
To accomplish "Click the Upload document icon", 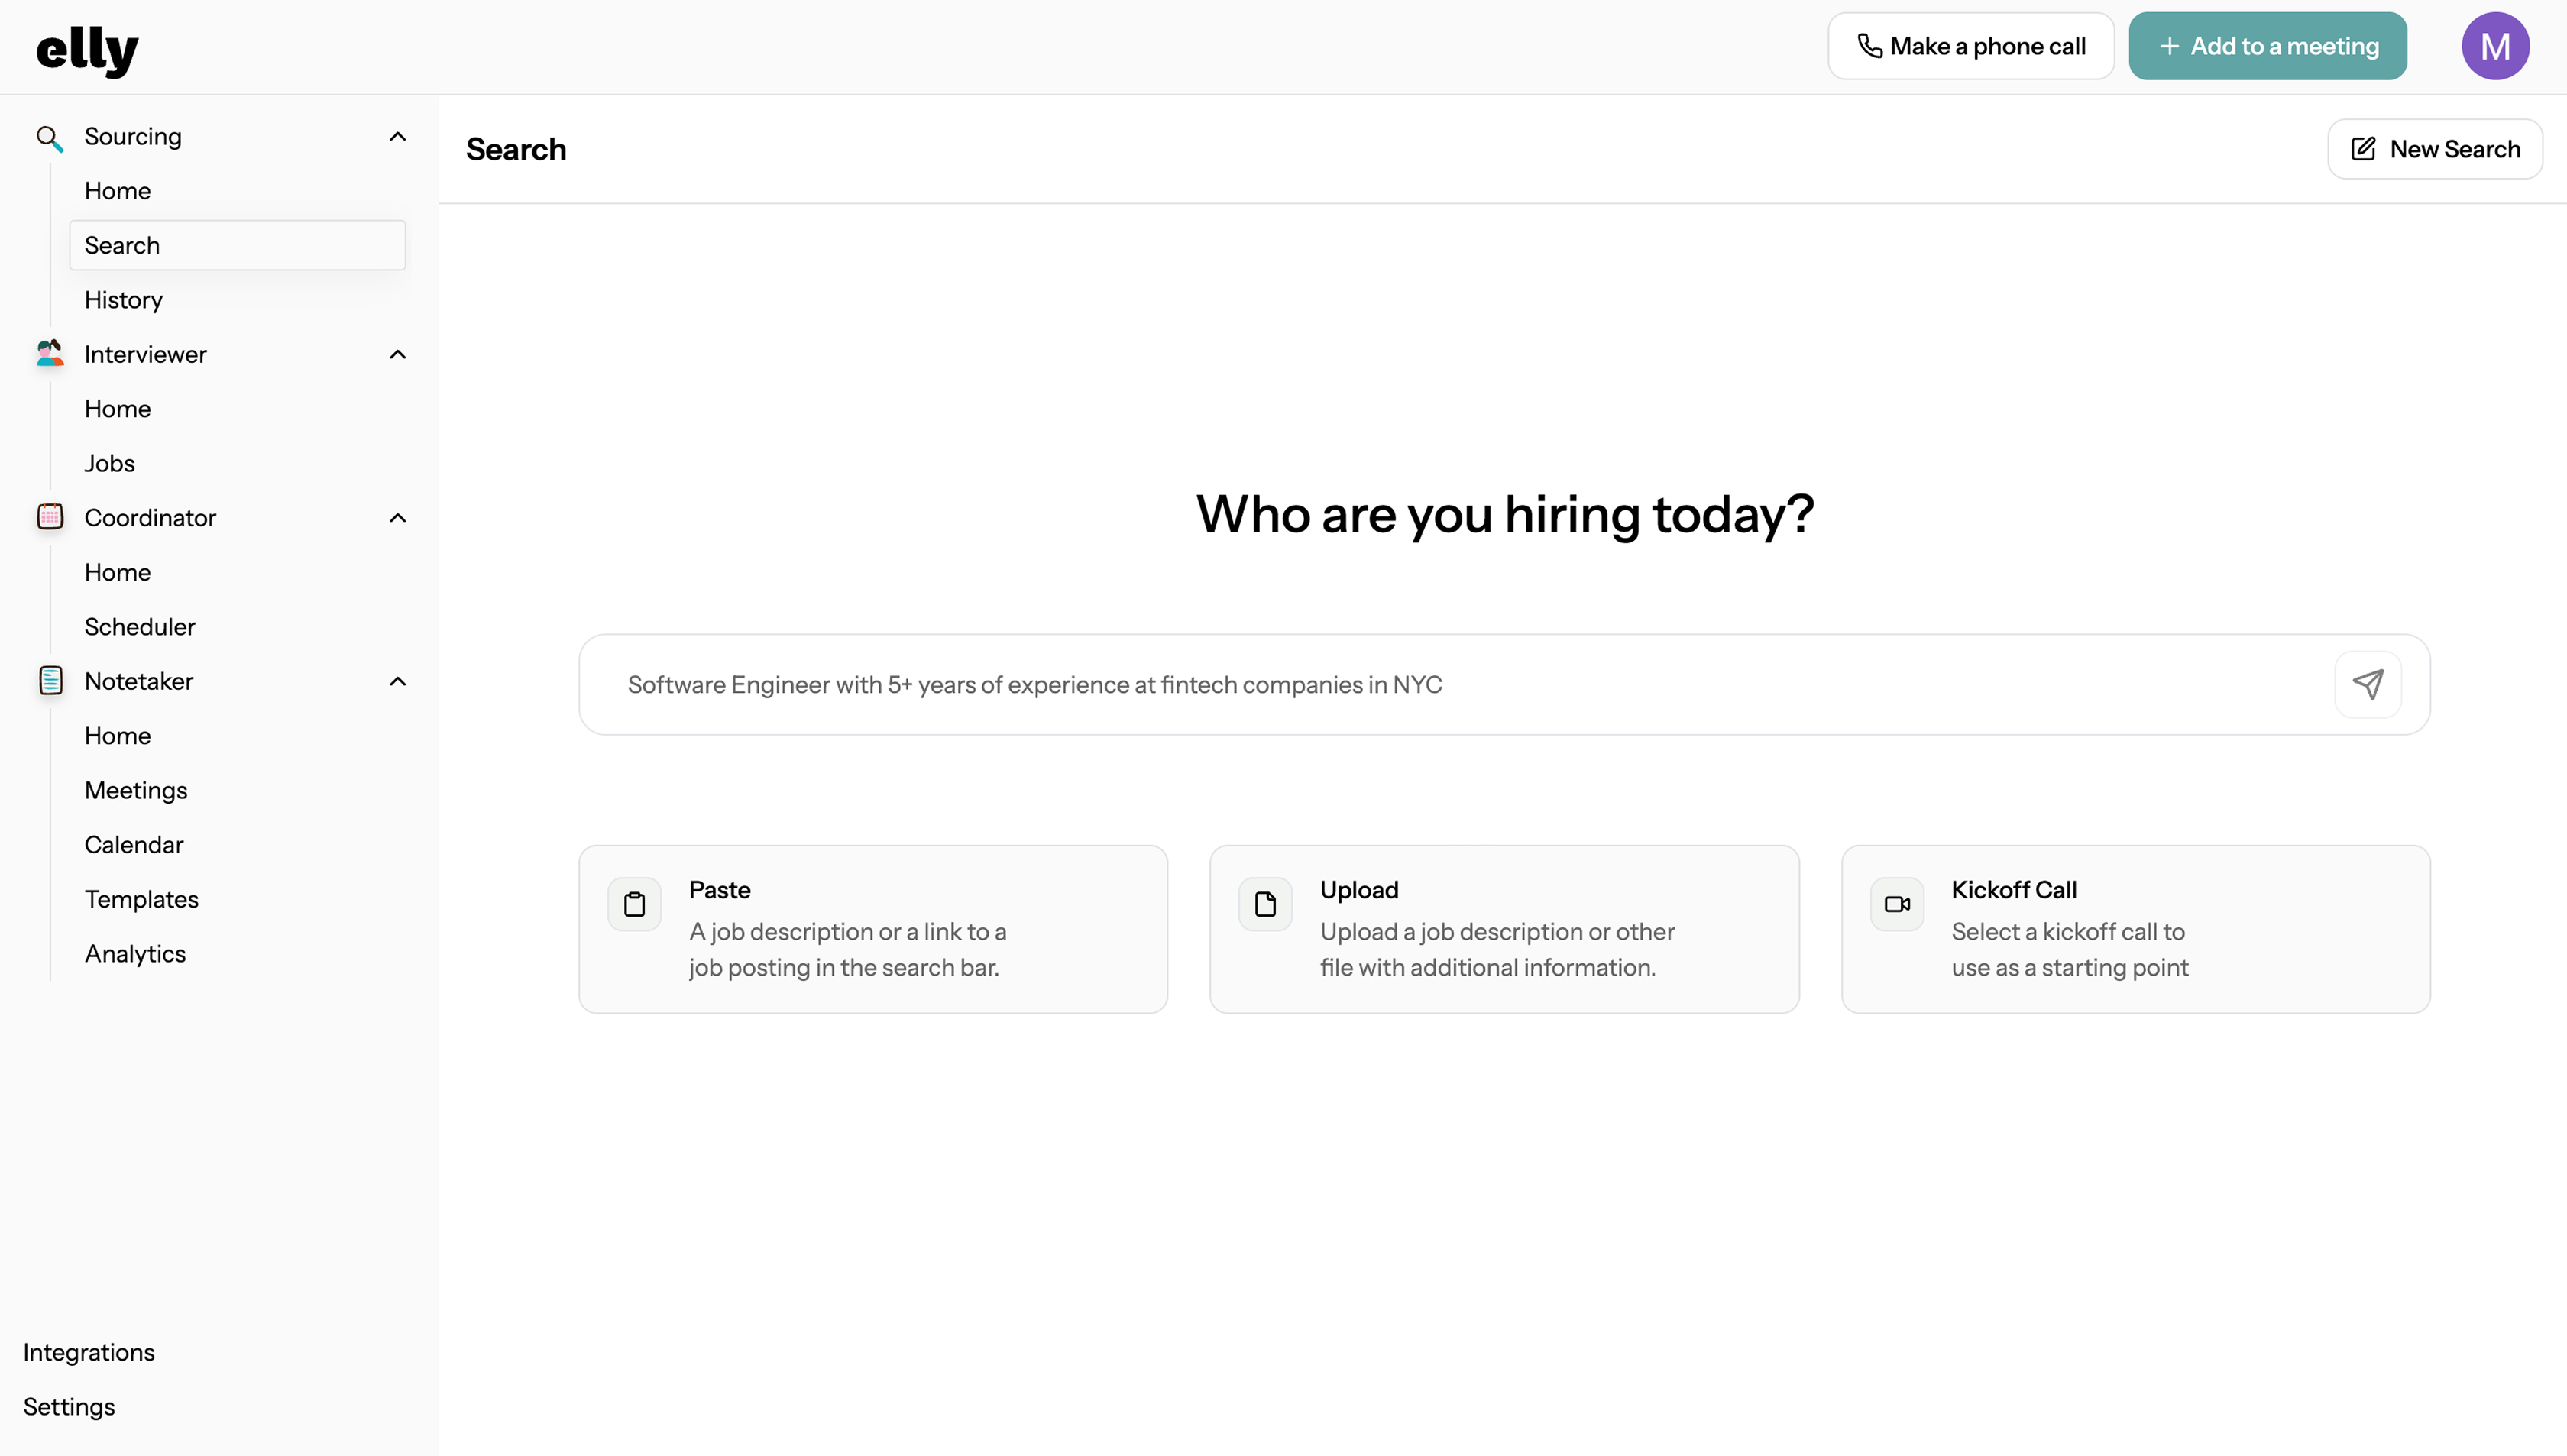I will (1265, 903).
